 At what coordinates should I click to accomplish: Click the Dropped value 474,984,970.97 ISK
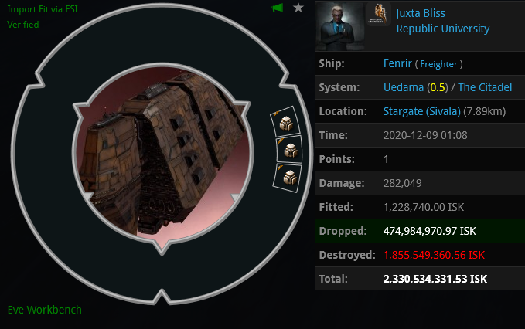(430, 231)
